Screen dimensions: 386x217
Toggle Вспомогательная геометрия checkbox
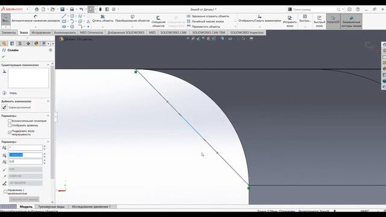tap(10, 121)
